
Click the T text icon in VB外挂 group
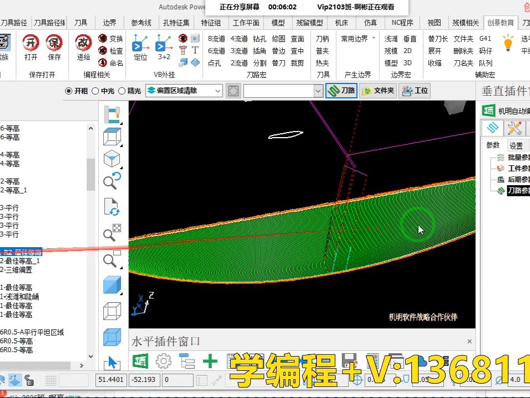click(x=195, y=50)
